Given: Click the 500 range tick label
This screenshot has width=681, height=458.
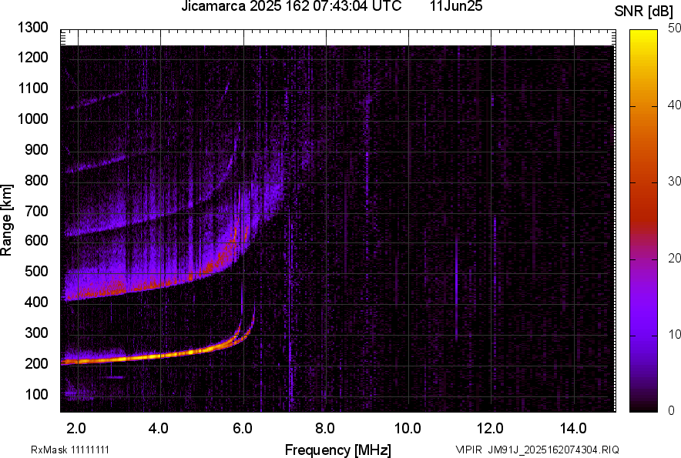Looking at the screenshot, I should coord(36,271).
